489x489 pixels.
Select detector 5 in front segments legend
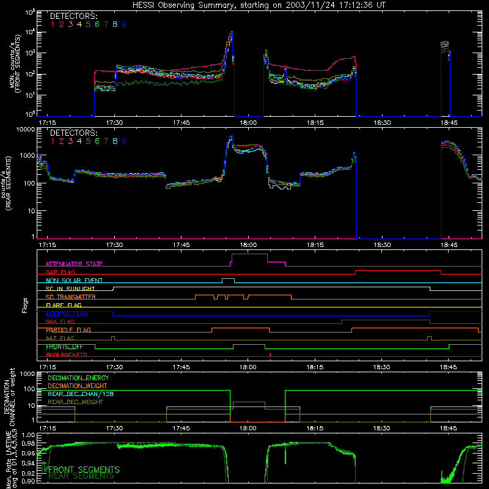88,24
